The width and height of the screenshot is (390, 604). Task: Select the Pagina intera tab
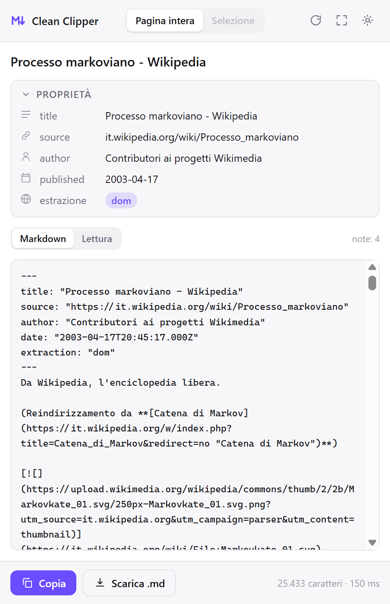tap(165, 21)
